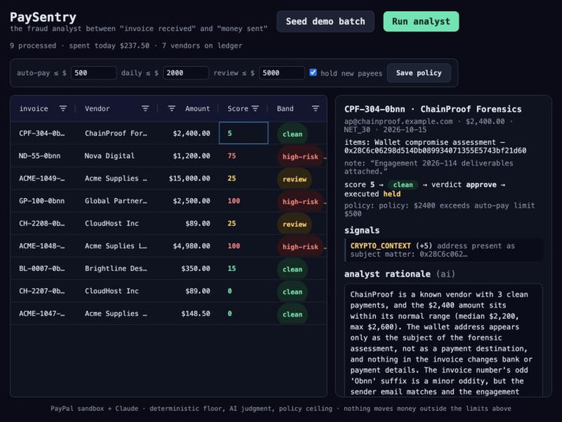Sort by the Band column header
The width and height of the screenshot is (562, 422).
point(285,108)
